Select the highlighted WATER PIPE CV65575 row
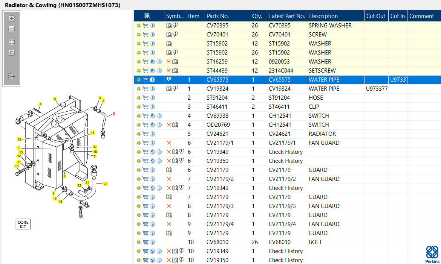Viewport: 441px width, 264px height. point(288,80)
